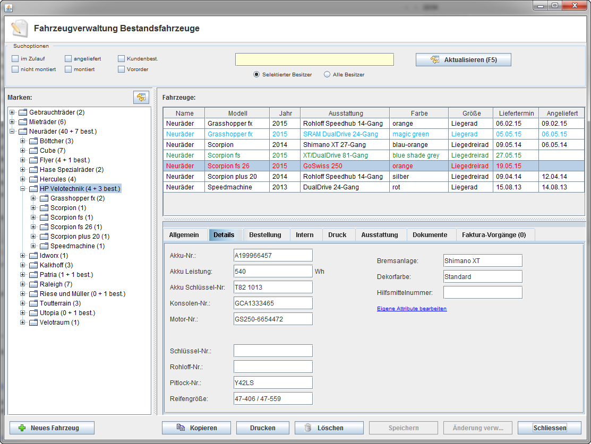This screenshot has width=591, height=444.
Task: Click the Aktualisieren (F5) refresh button
Action: (463, 60)
